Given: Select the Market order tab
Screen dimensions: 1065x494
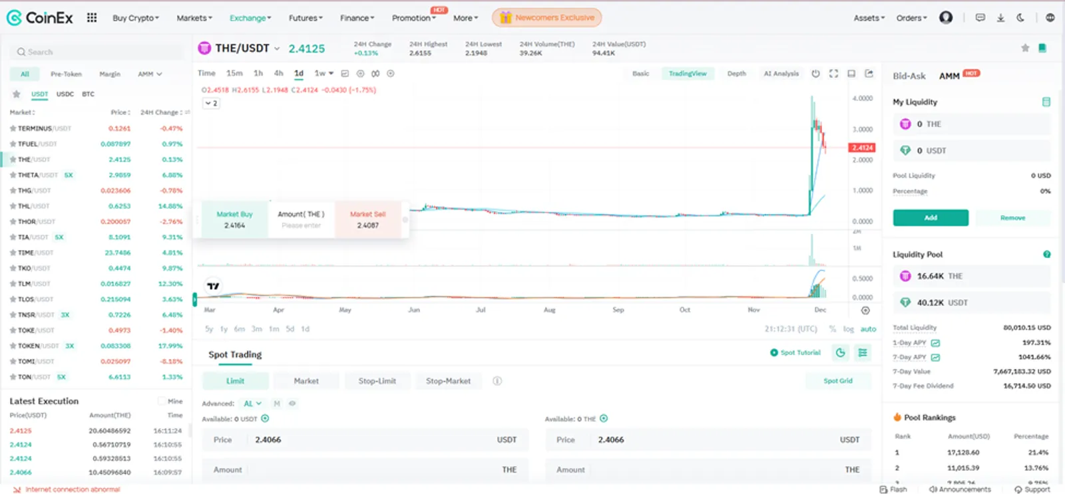Looking at the screenshot, I should tap(306, 381).
